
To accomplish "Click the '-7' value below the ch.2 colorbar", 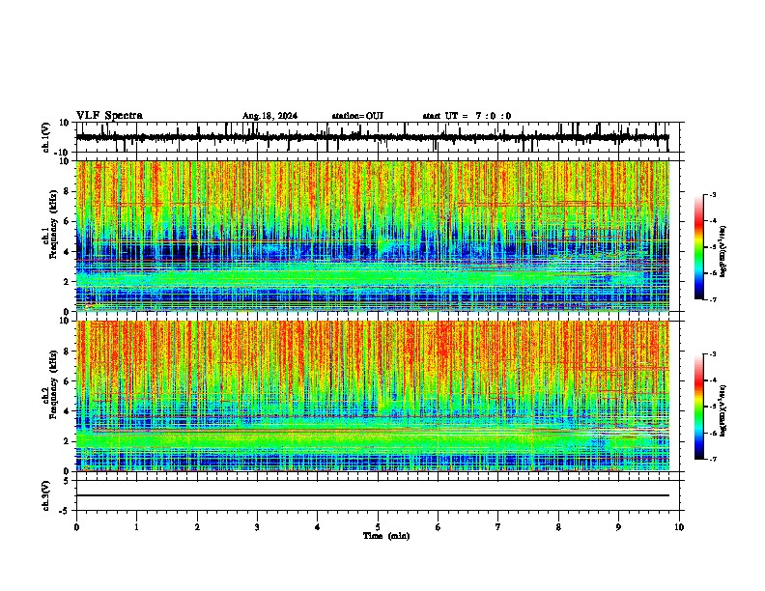I will pyautogui.click(x=712, y=460).
